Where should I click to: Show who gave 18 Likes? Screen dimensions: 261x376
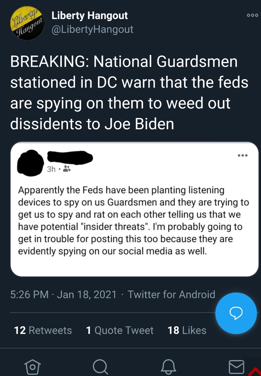coord(187,330)
